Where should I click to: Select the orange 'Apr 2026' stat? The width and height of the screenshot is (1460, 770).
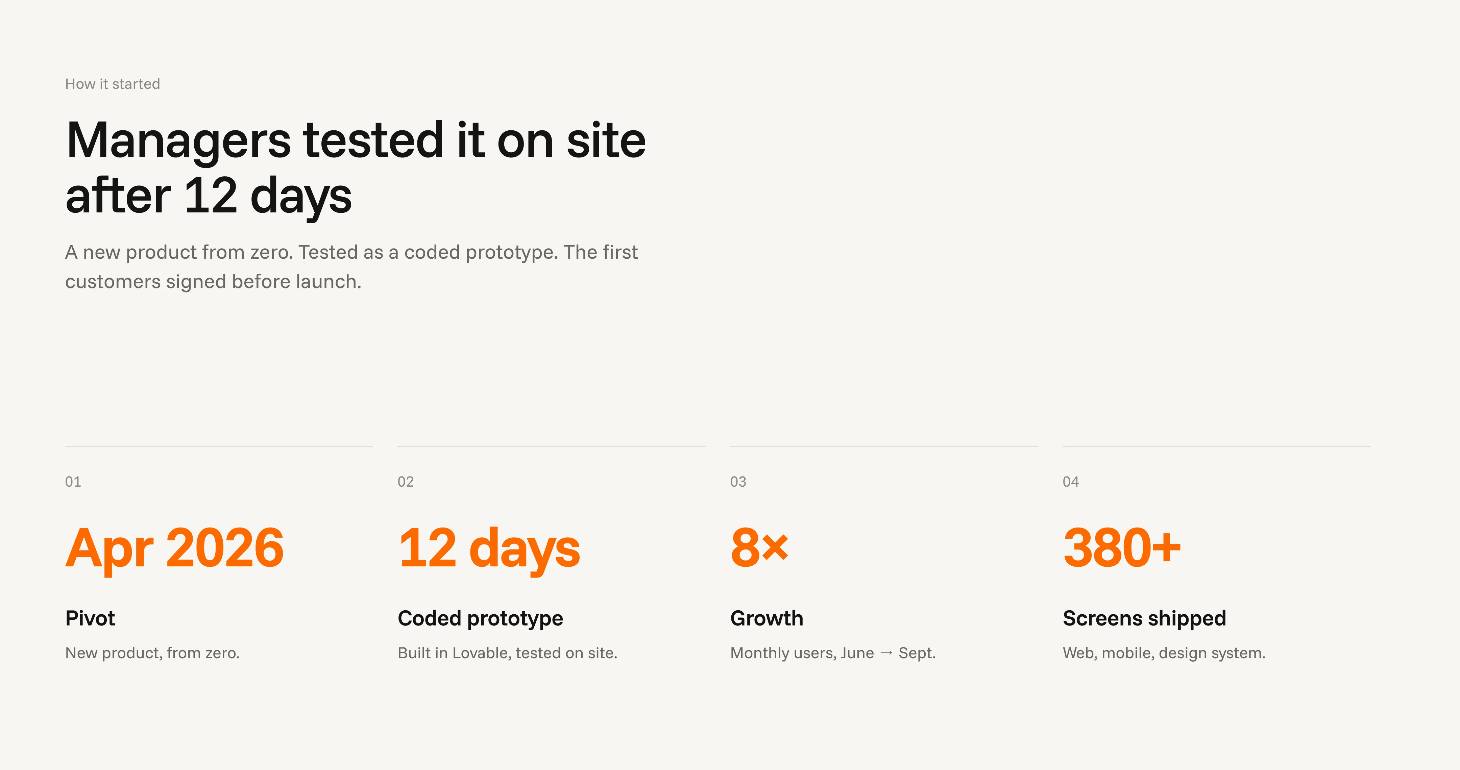pyautogui.click(x=175, y=548)
